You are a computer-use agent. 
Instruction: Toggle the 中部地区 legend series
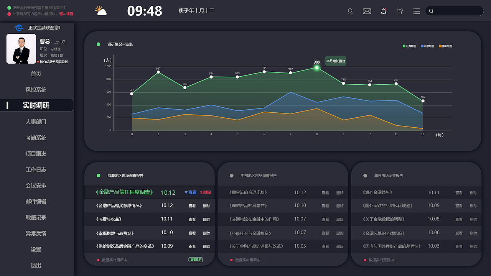point(427,46)
